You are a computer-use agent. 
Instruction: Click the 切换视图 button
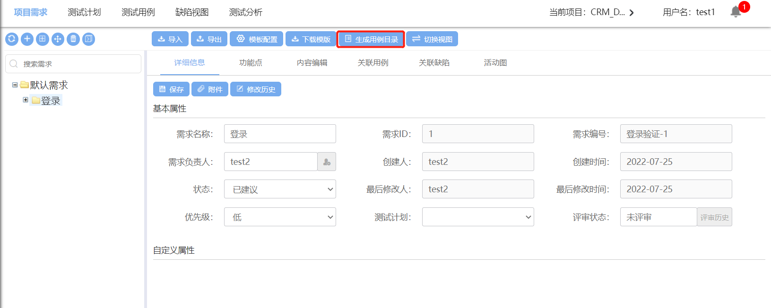point(432,39)
